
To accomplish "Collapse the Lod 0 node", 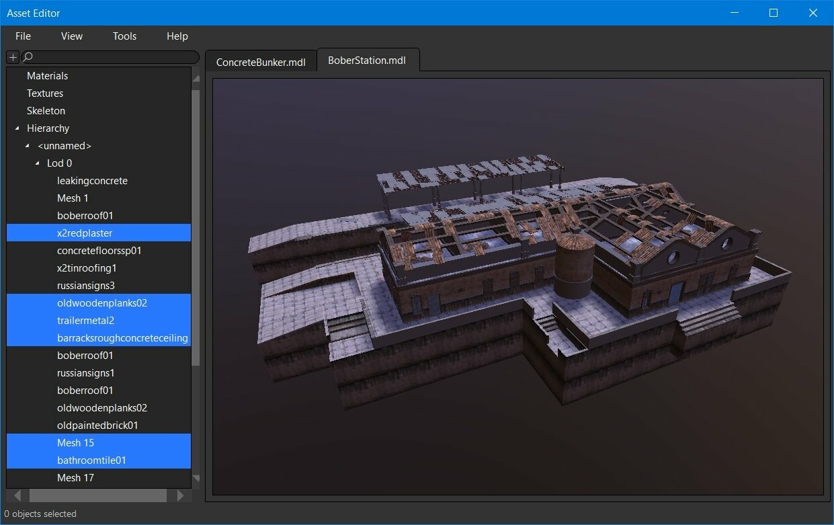I will pyautogui.click(x=37, y=163).
